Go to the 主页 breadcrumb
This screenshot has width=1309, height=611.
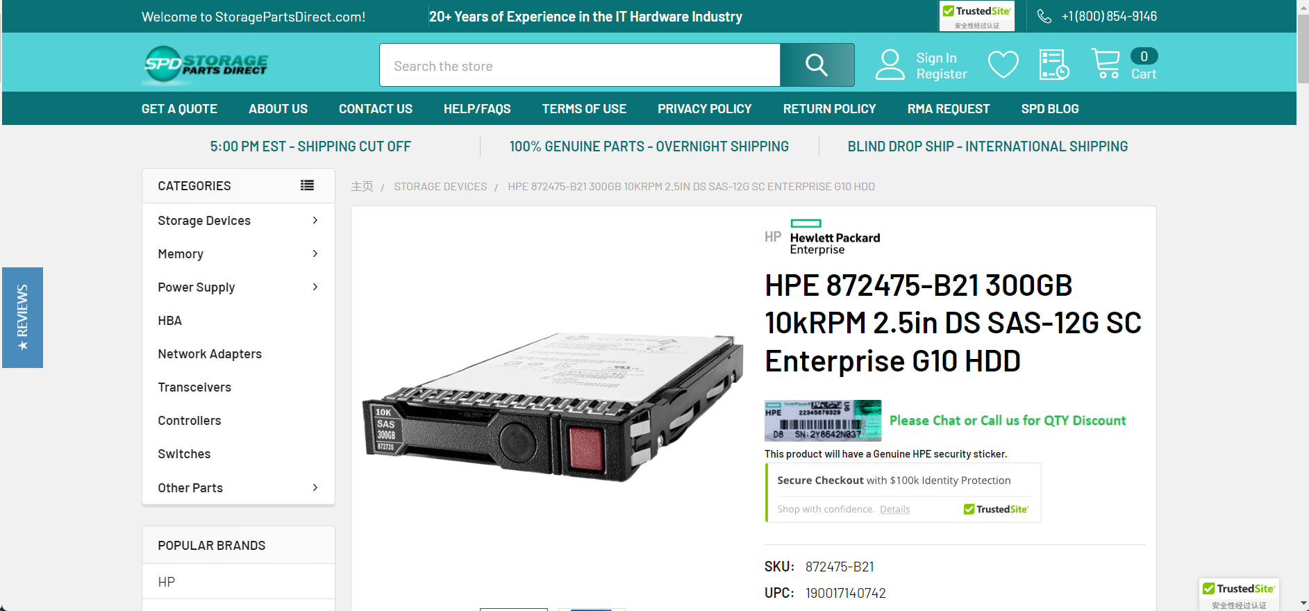[362, 186]
